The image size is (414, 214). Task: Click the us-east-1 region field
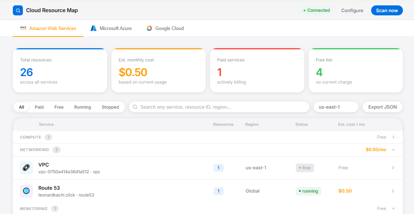(336, 107)
